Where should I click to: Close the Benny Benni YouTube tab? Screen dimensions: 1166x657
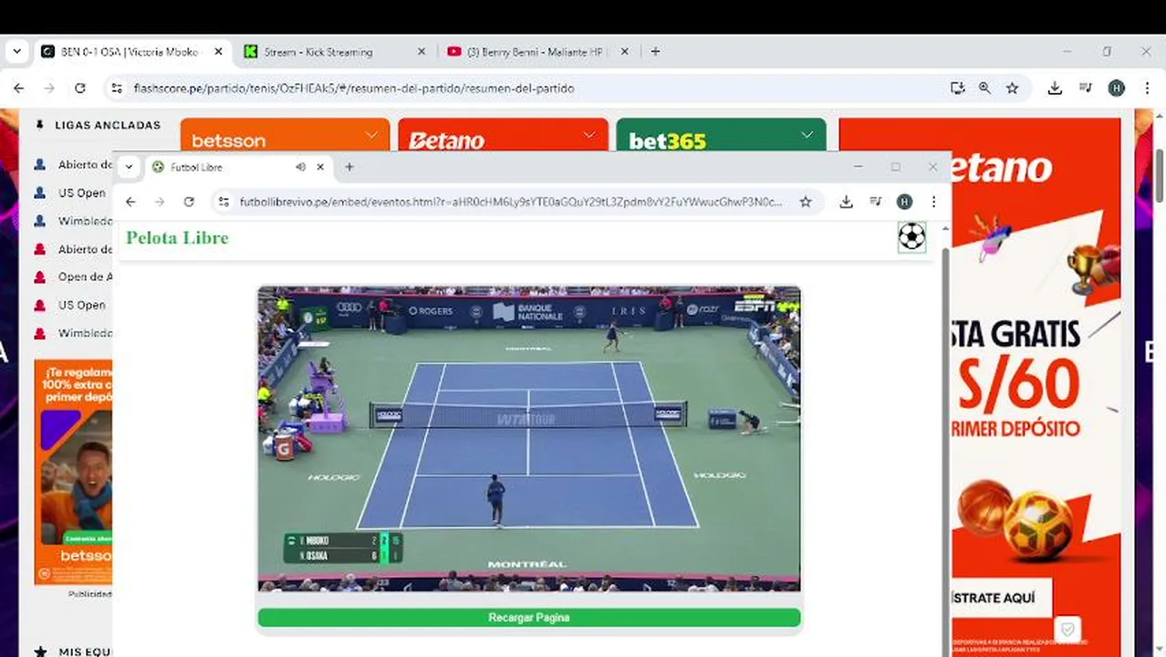point(624,52)
